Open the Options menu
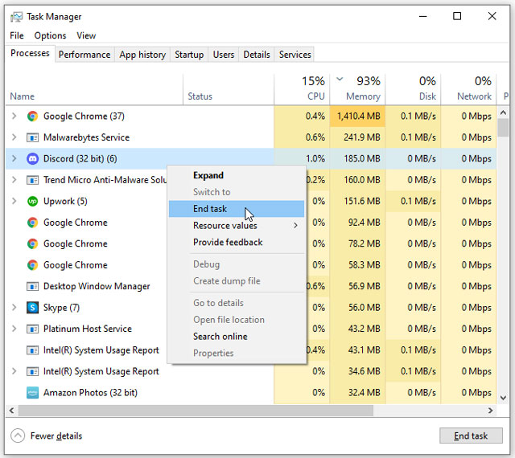This screenshot has width=515, height=458. tap(50, 35)
